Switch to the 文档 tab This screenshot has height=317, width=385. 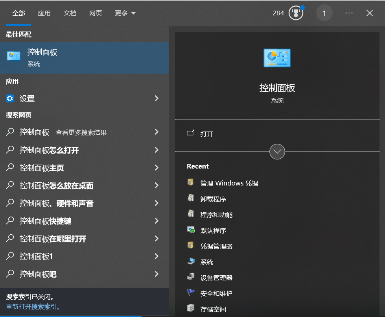tap(70, 13)
